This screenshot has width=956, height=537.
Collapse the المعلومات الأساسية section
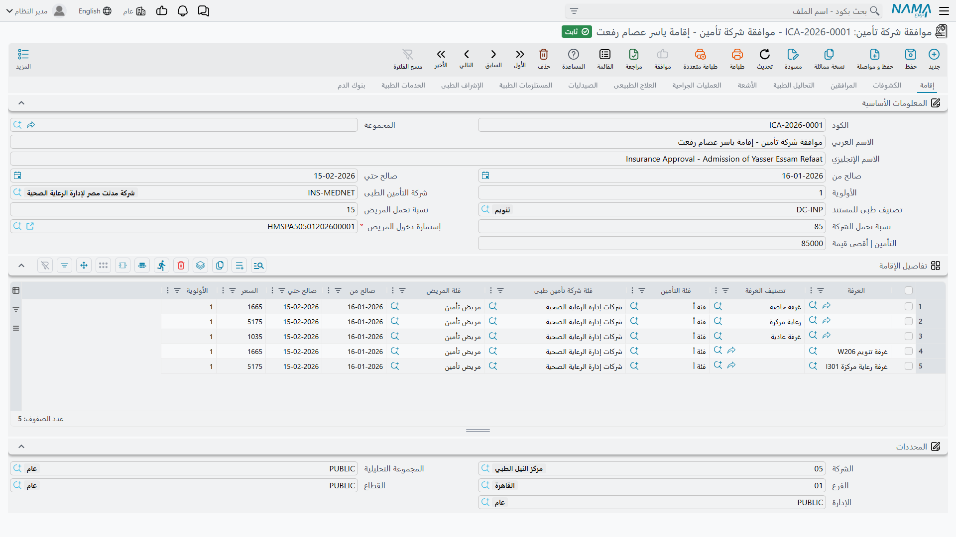click(x=21, y=103)
